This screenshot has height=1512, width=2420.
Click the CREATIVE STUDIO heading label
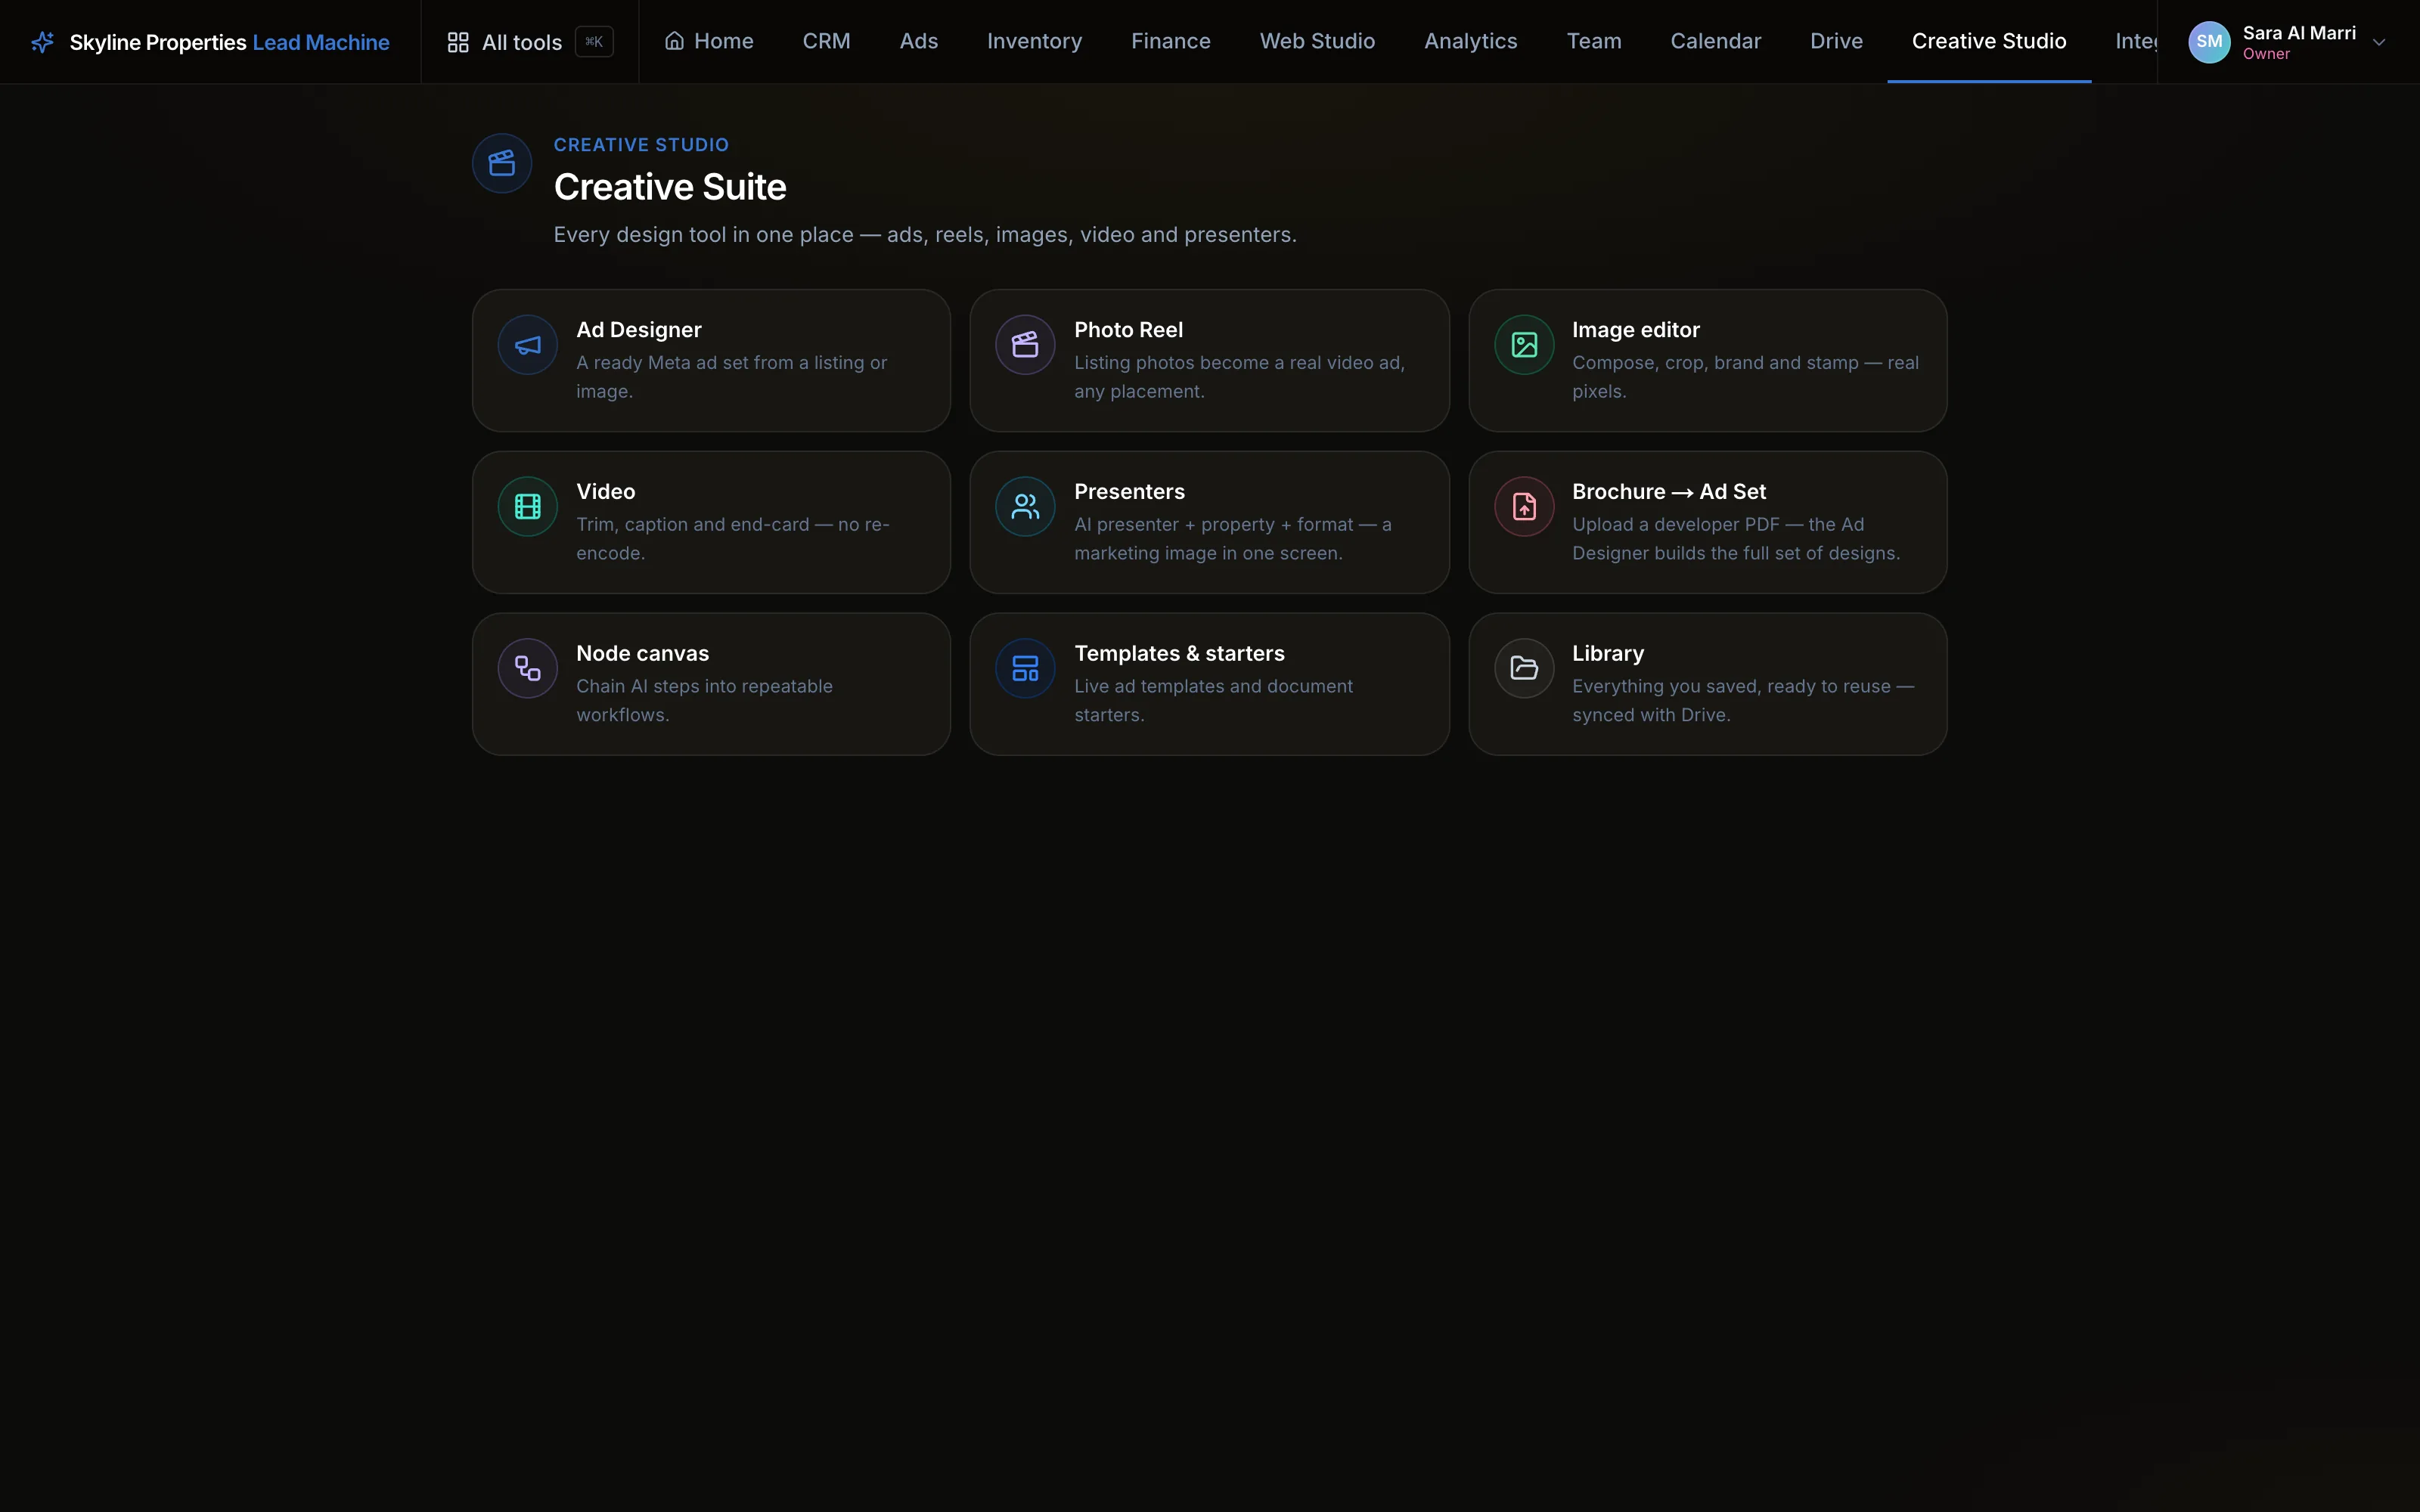click(x=641, y=145)
